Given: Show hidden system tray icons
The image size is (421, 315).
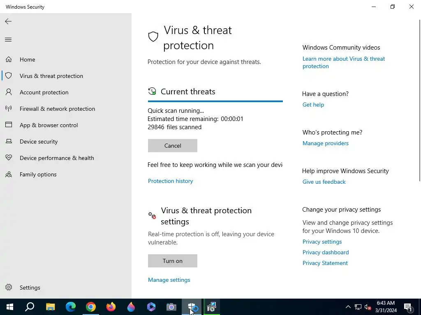Looking at the screenshot, I should (x=348, y=307).
